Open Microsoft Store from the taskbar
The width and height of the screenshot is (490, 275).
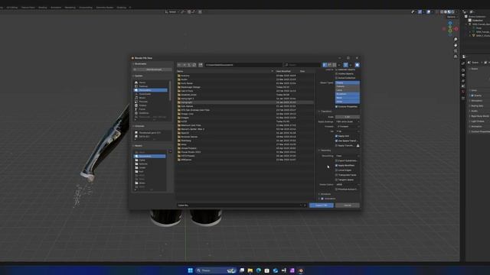tap(267, 270)
